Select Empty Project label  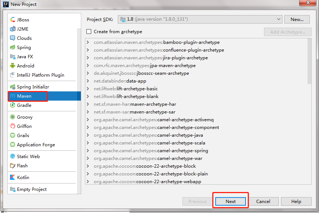coord(32,189)
